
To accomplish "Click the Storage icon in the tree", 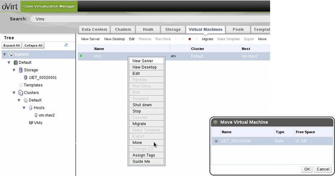I will 21,70.
